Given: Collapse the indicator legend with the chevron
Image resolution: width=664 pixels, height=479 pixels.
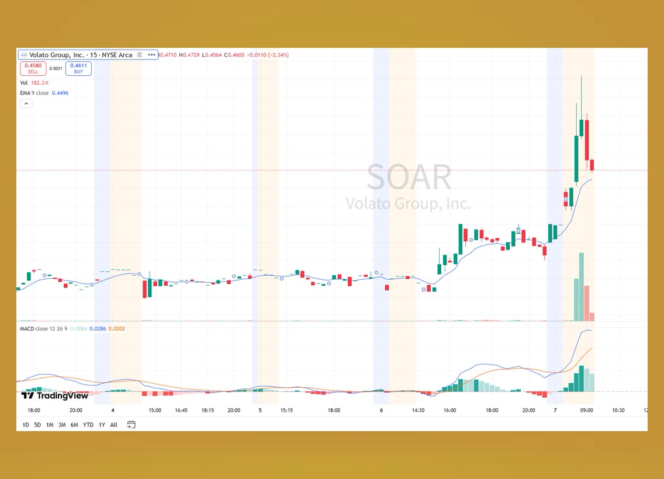Looking at the screenshot, I should click(x=26, y=103).
